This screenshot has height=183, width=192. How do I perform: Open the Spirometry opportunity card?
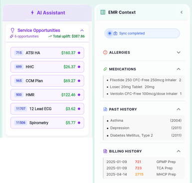pos(47,123)
